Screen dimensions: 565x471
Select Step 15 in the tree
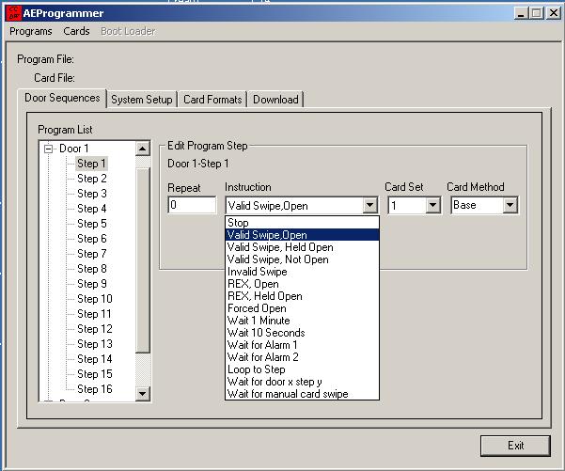pos(95,374)
